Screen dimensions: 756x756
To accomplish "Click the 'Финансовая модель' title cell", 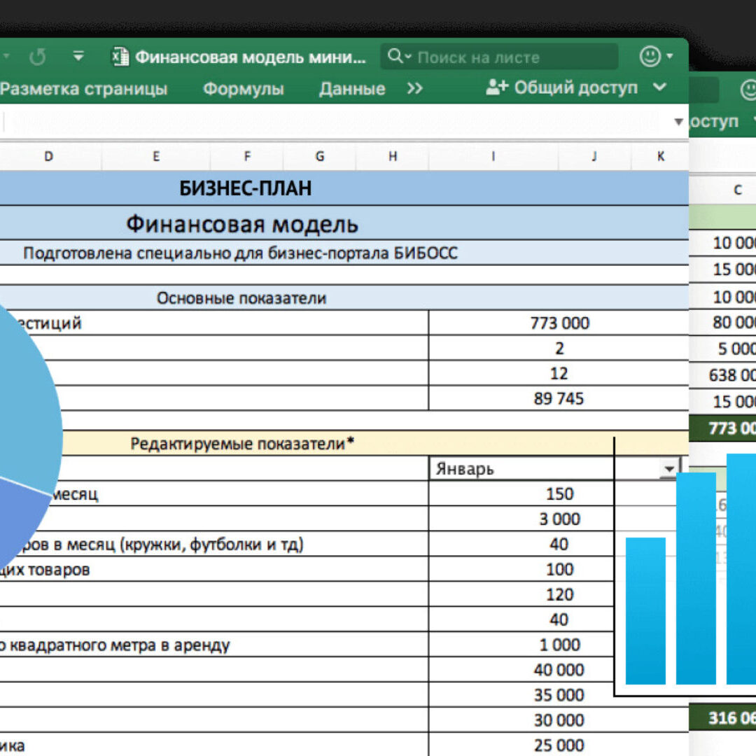I will click(x=242, y=224).
